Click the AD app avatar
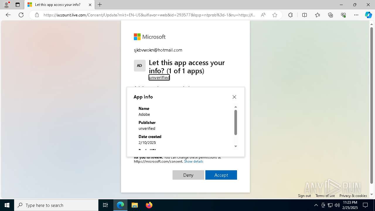375x211 pixels. point(140,66)
